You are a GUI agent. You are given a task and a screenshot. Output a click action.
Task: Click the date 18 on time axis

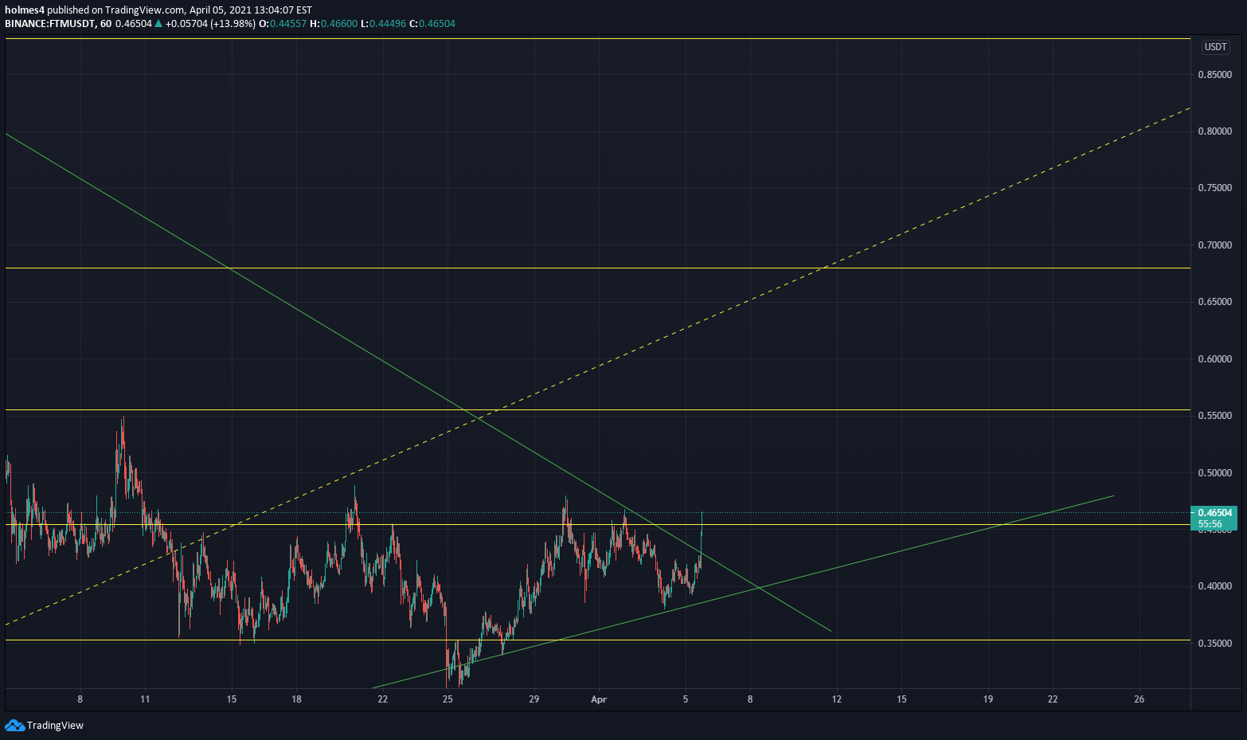click(296, 699)
